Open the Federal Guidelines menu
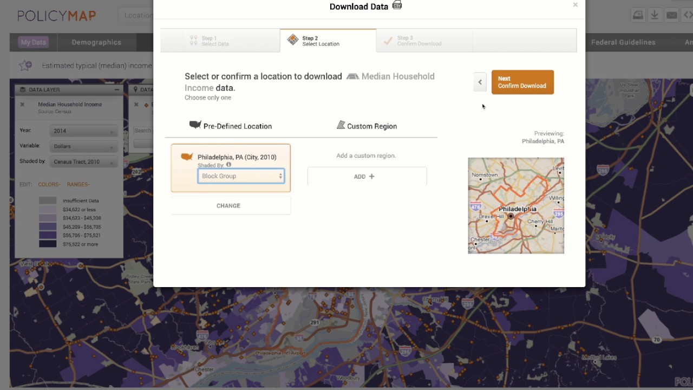The height and width of the screenshot is (390, 693). [x=623, y=42]
